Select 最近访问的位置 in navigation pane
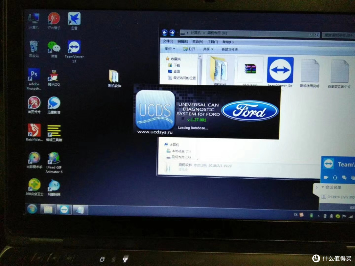This screenshot has width=355, height=266. (x=182, y=78)
